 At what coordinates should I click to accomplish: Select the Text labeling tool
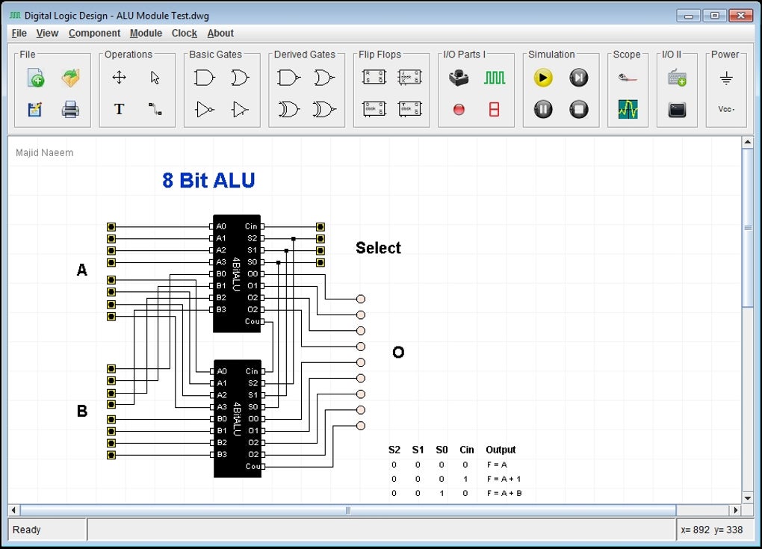[x=118, y=109]
